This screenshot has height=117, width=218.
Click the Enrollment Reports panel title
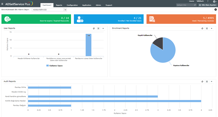click(121, 28)
